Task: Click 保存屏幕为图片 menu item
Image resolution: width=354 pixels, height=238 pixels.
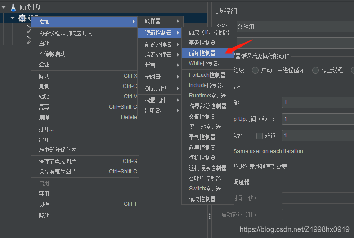Action: (85, 172)
